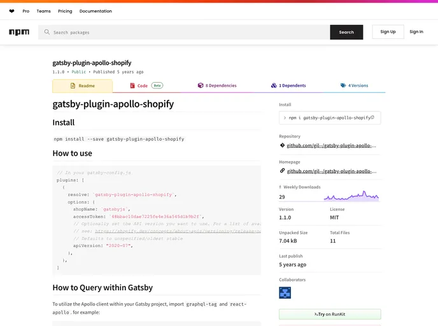Open the Pro menu item
The image size is (438, 326).
click(25, 11)
